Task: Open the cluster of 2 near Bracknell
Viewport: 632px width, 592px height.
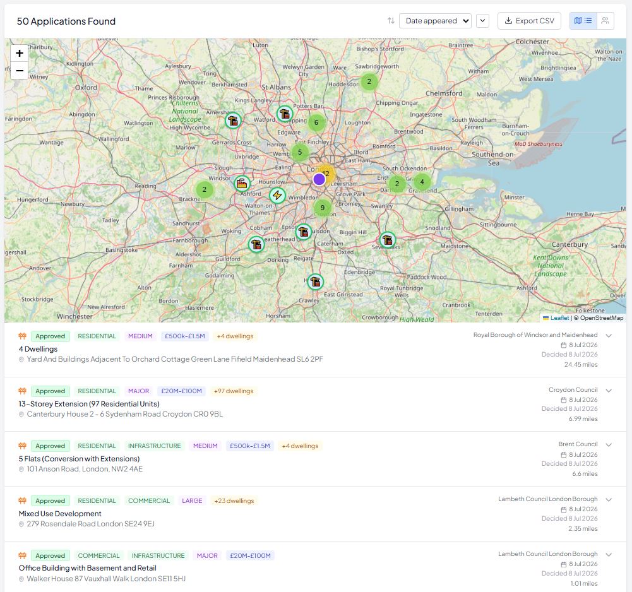Action: point(205,189)
